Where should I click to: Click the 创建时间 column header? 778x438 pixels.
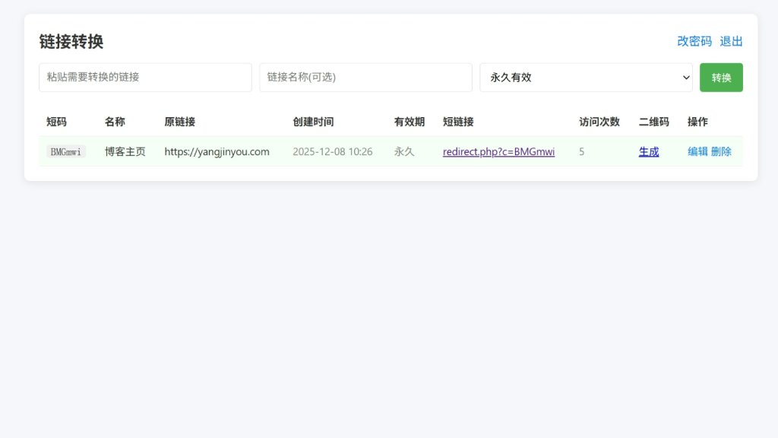pos(313,122)
